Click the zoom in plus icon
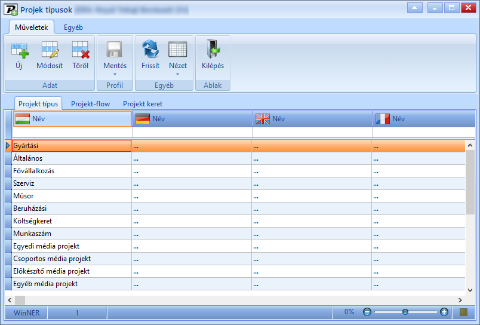480x325 pixels. click(x=444, y=312)
